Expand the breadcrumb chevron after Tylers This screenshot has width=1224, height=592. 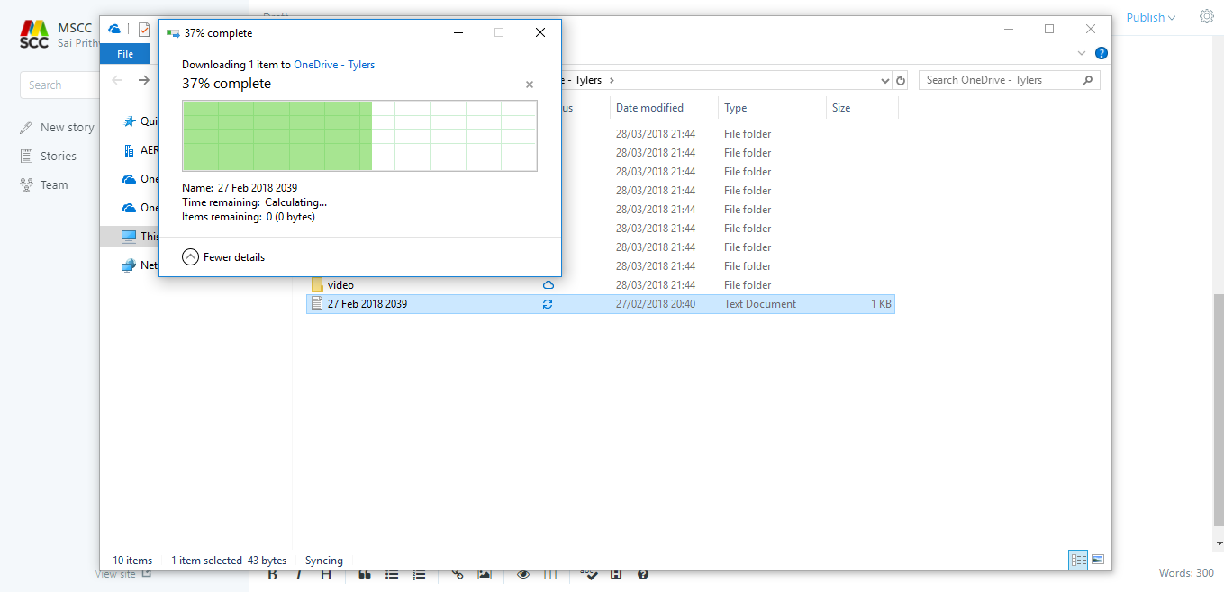click(612, 80)
